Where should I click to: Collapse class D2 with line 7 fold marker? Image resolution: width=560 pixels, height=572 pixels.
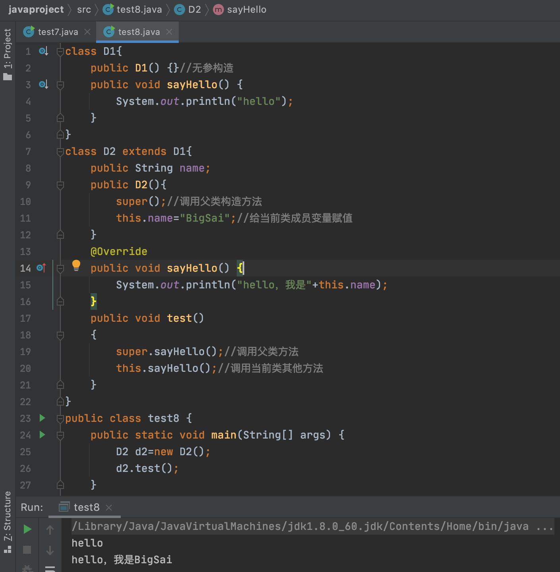tap(60, 151)
